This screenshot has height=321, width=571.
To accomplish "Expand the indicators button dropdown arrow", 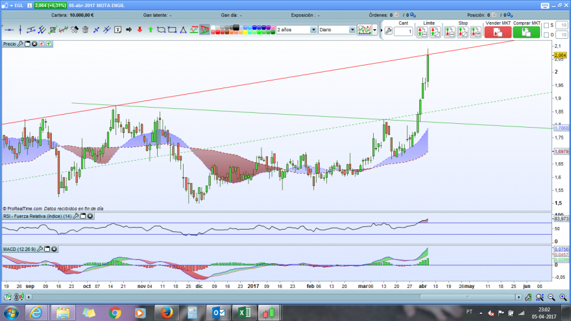I will (x=375, y=30).
